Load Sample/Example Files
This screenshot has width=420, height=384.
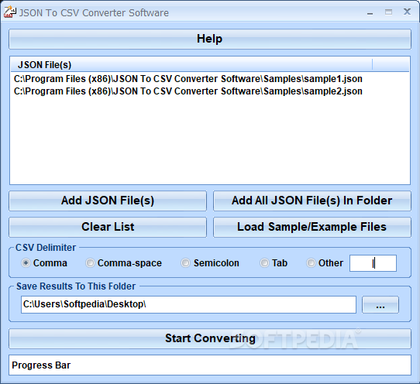[x=312, y=227]
